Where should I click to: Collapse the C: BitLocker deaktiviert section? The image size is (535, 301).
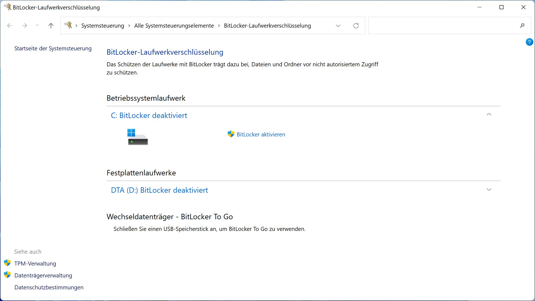[489, 114]
